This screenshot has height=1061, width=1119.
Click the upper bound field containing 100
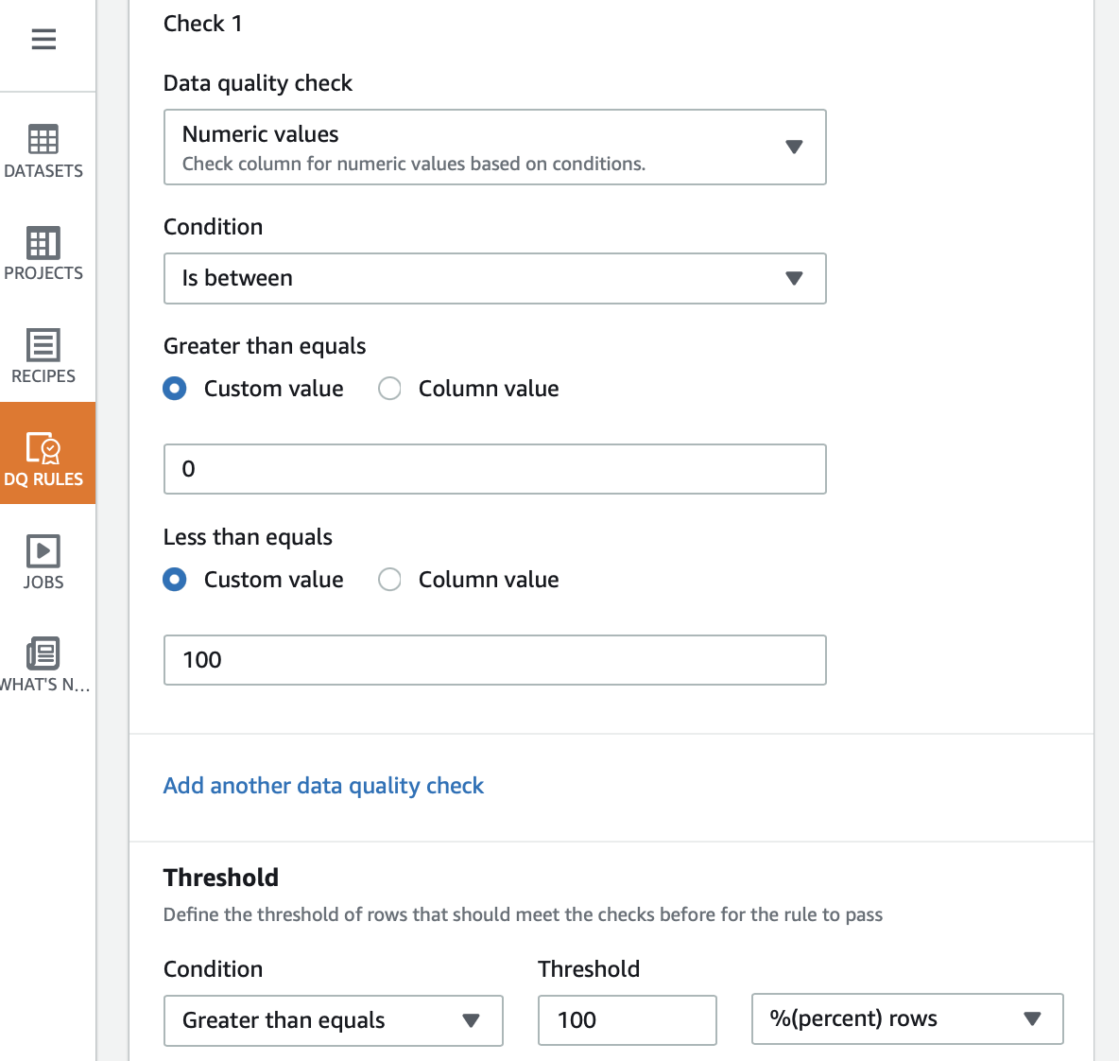494,660
